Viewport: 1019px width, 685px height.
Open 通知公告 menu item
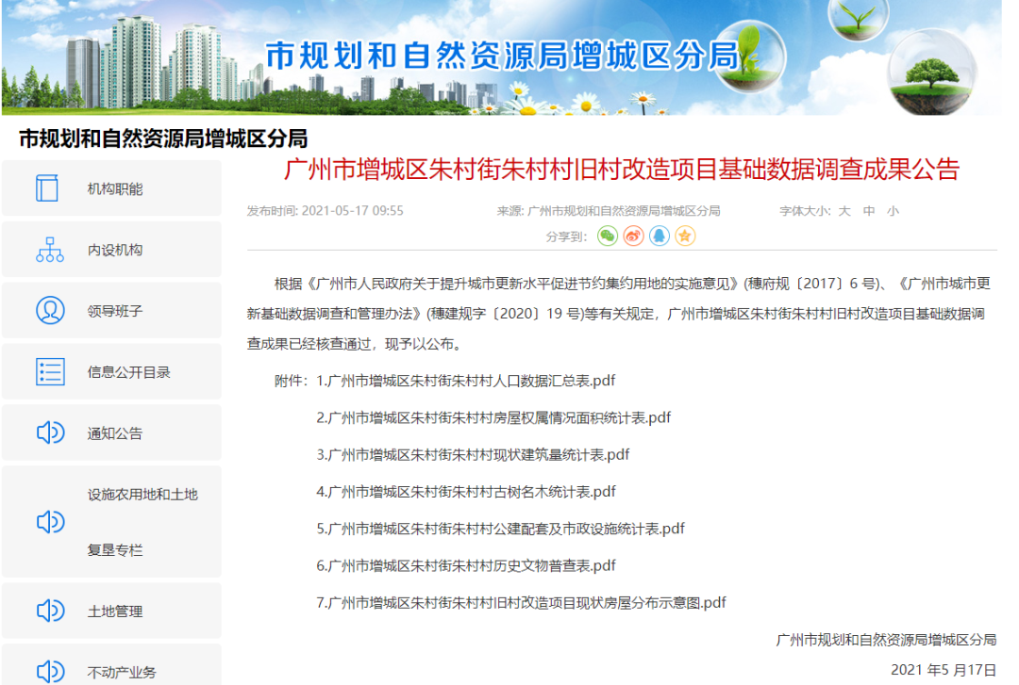point(111,432)
